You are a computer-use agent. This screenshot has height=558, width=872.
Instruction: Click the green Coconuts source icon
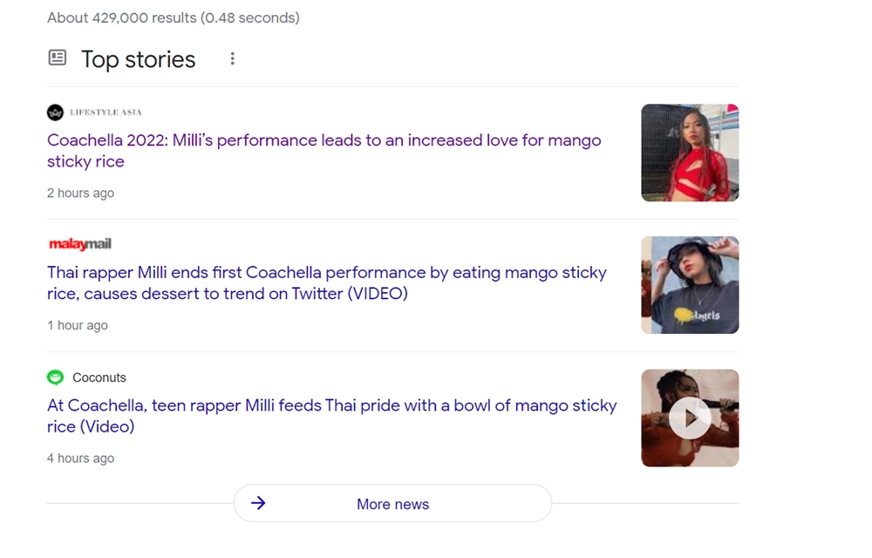56,378
